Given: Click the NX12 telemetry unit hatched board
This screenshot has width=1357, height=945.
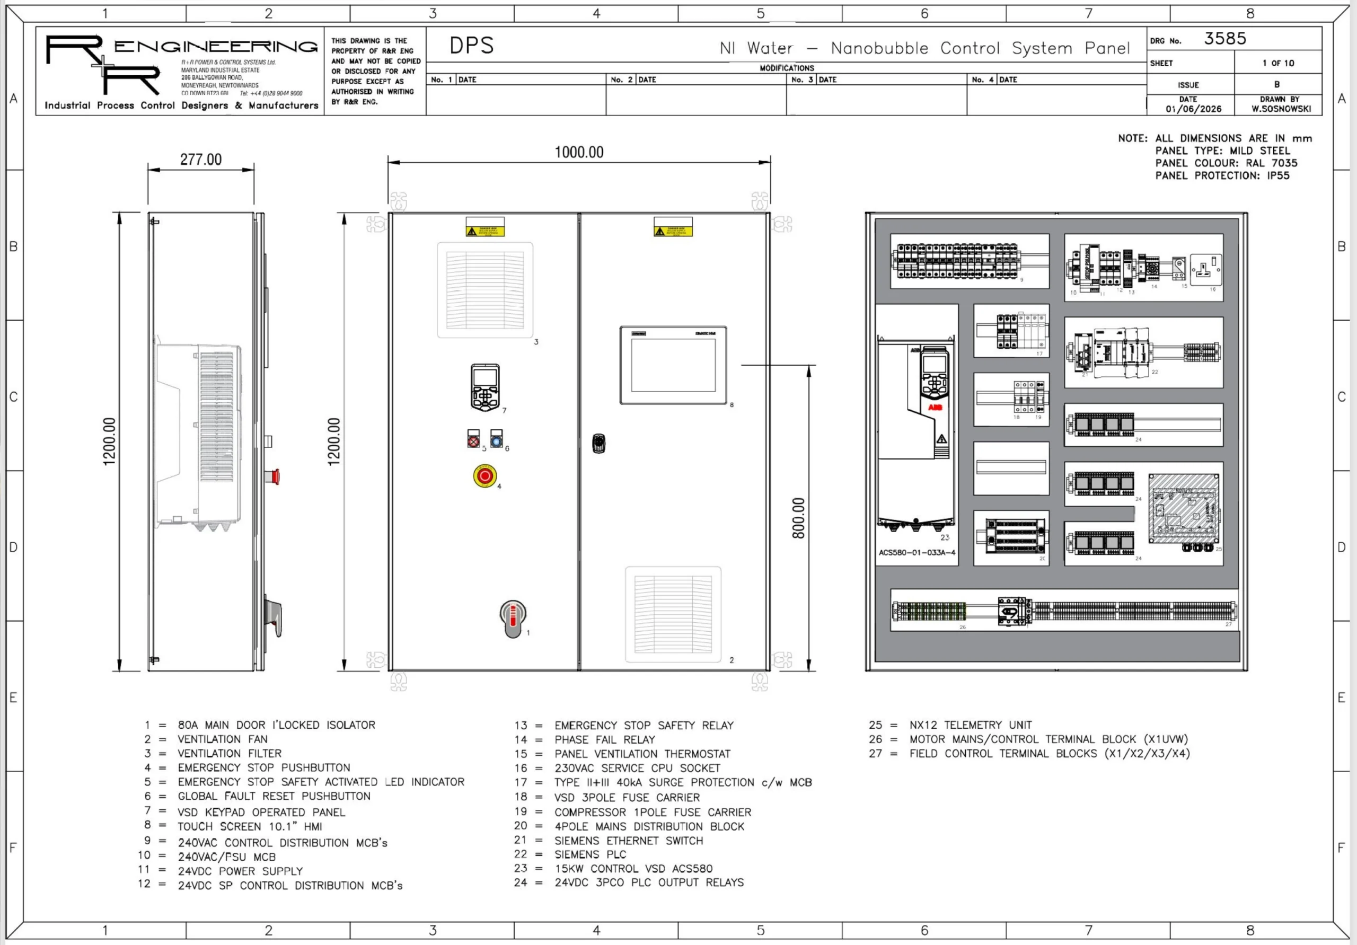Looking at the screenshot, I should coord(1184,509).
